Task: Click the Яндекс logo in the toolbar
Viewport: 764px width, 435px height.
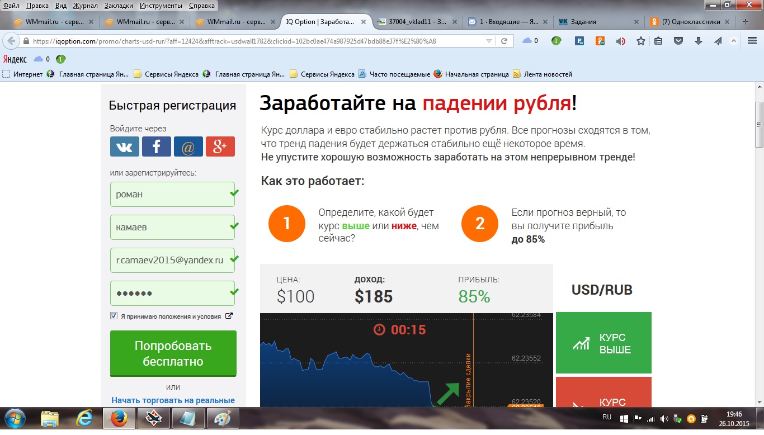Action: tap(15, 59)
